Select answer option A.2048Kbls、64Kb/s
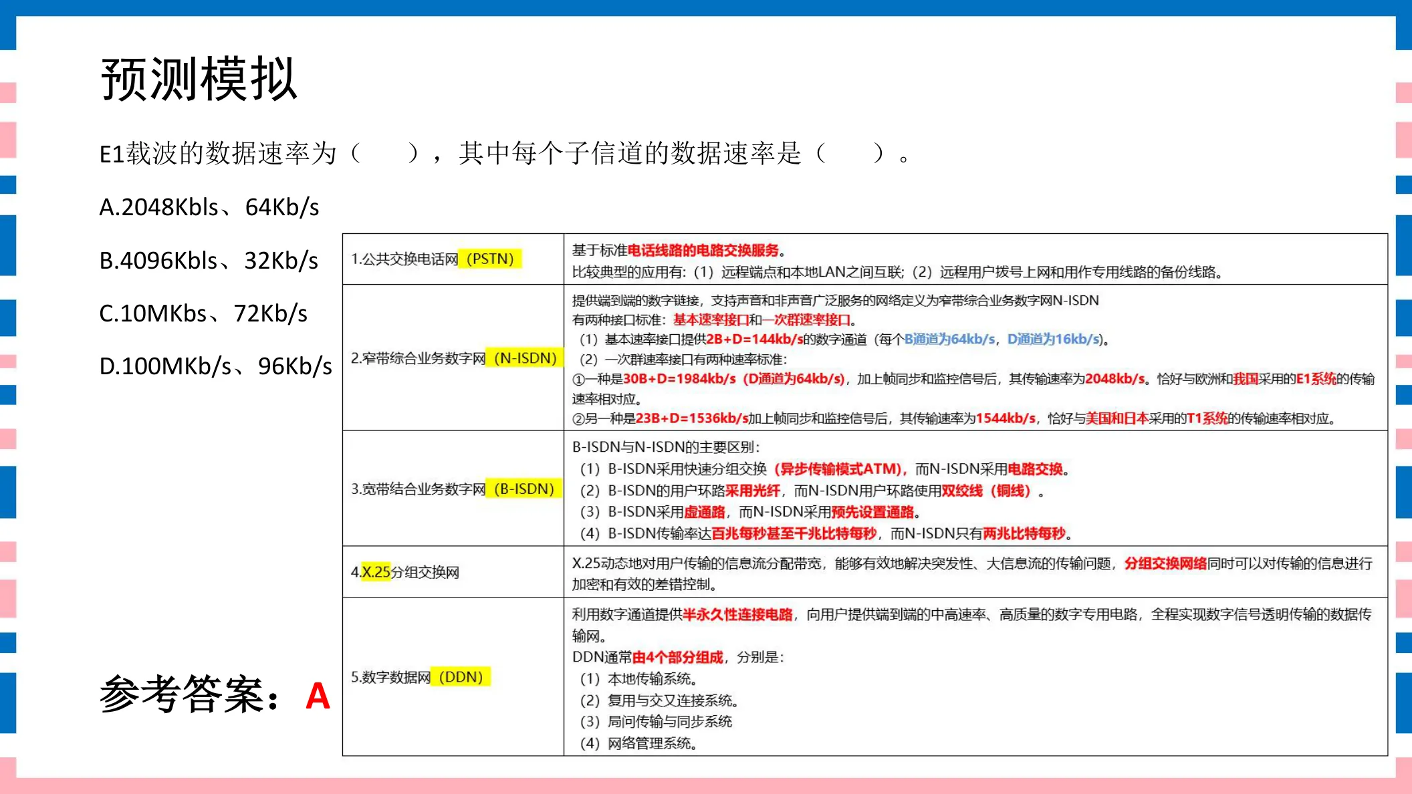This screenshot has width=1412, height=794. click(x=209, y=207)
